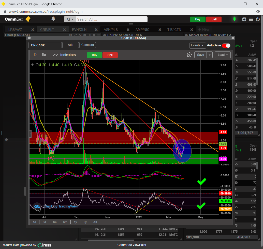The width and height of the screenshot is (263, 249).
Task: Click the Compare button
Action: click(87, 45)
